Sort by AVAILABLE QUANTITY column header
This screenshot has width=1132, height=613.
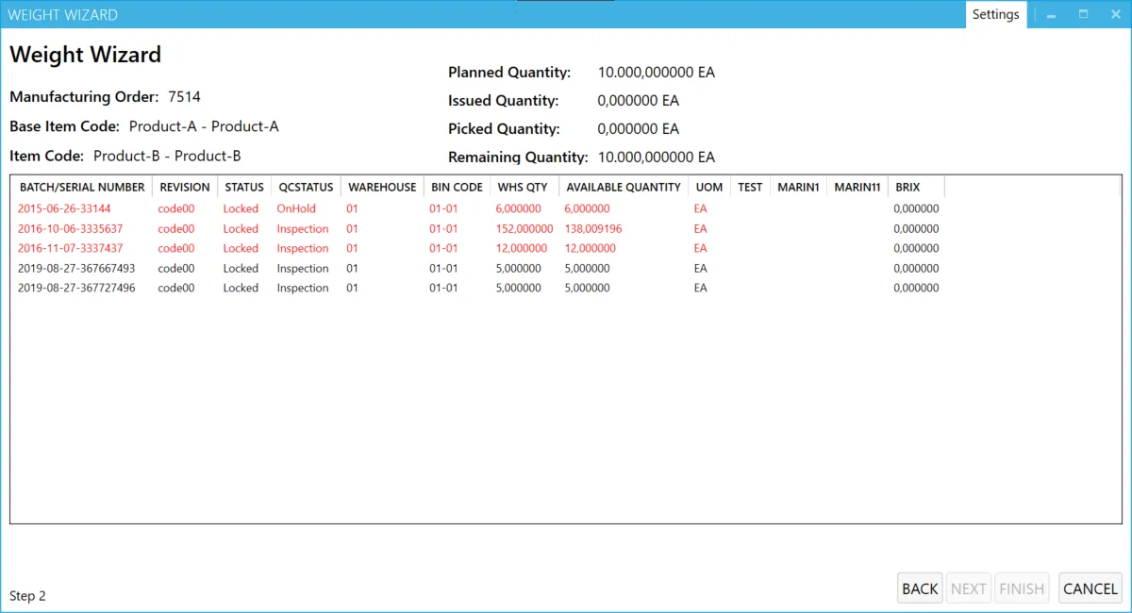[623, 187]
